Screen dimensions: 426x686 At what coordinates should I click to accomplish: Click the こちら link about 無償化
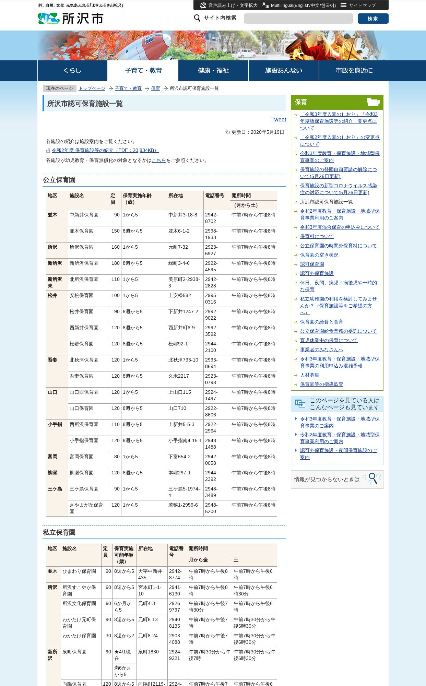coord(159,161)
